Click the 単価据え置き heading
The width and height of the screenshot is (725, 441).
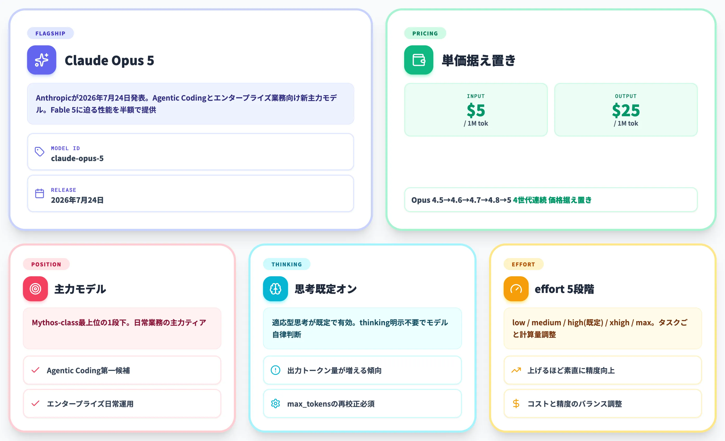(x=478, y=60)
